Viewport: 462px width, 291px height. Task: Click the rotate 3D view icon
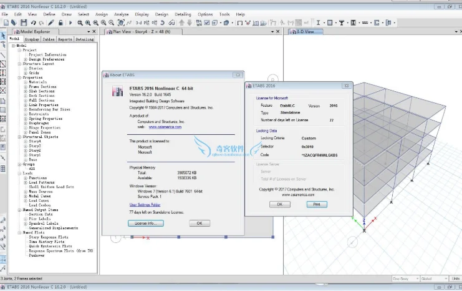[x=162, y=22]
